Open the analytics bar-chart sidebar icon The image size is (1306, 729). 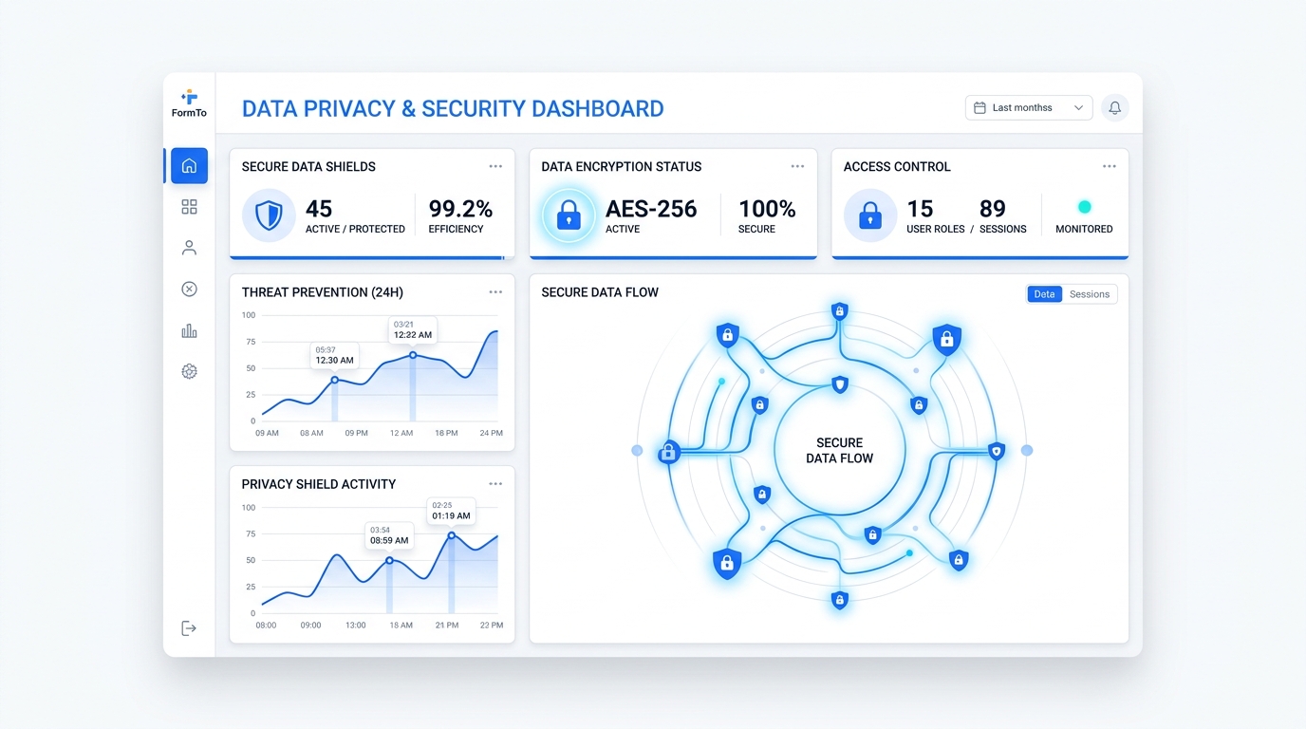[189, 329]
